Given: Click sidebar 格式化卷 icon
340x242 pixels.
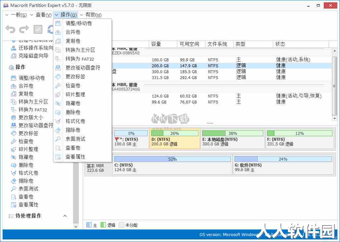Looking at the screenshot, I should coord(14,173).
